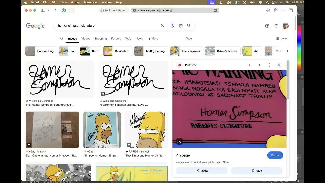This screenshot has width=325, height=183.
Task: Expand the More search filters menu
Action: click(153, 39)
